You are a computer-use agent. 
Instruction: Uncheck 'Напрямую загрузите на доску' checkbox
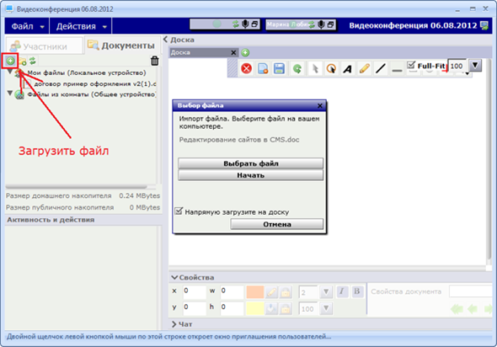tap(179, 211)
